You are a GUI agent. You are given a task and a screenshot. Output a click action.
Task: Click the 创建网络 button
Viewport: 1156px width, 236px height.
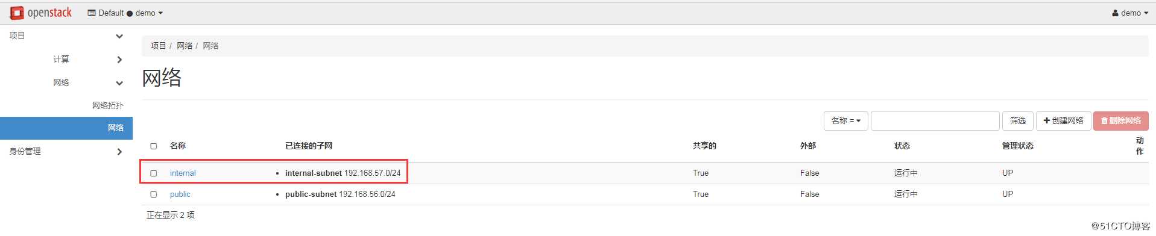click(x=1063, y=120)
